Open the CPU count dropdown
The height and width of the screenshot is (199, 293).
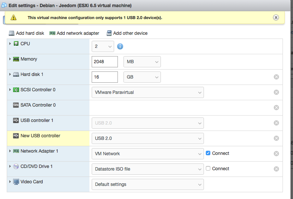(103, 46)
